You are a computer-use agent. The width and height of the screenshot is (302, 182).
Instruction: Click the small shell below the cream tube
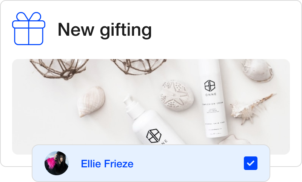click(x=234, y=140)
